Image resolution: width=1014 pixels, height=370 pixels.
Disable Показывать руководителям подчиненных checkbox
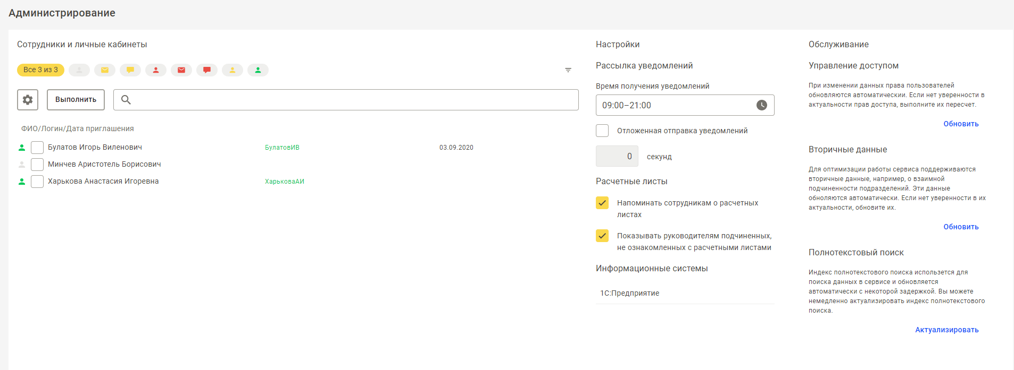602,236
